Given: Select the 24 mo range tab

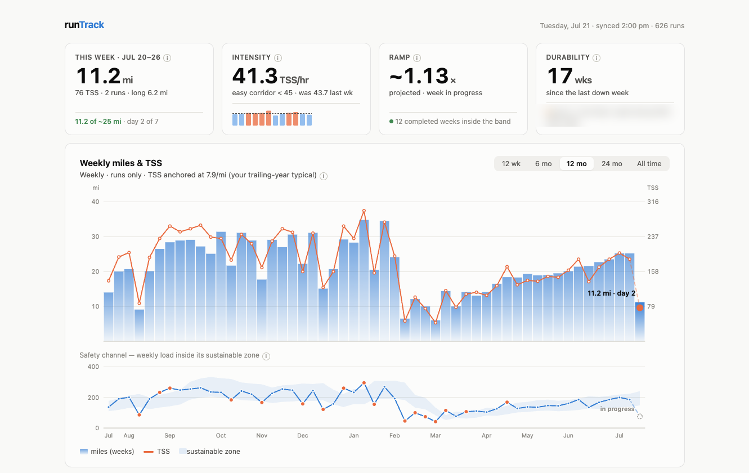Looking at the screenshot, I should pos(612,164).
